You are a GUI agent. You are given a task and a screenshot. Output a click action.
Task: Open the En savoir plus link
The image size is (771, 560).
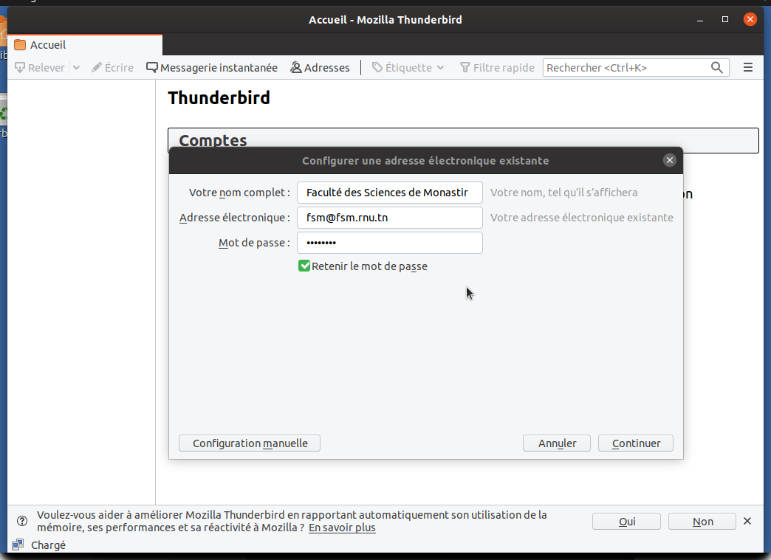pos(342,528)
